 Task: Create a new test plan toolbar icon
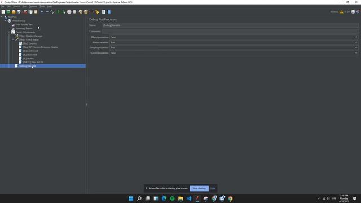(x=3, y=12)
